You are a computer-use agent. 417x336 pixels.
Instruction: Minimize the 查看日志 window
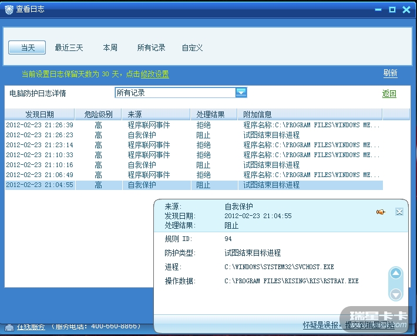point(378,10)
